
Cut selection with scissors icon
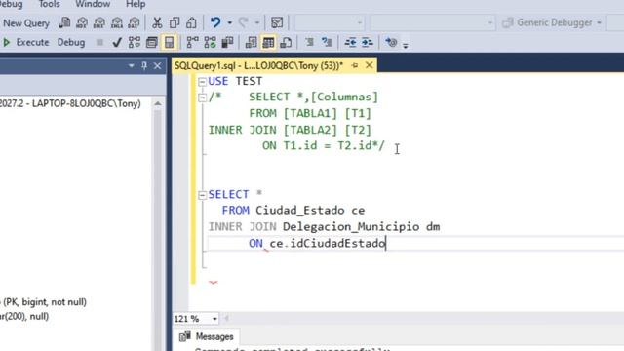(157, 22)
